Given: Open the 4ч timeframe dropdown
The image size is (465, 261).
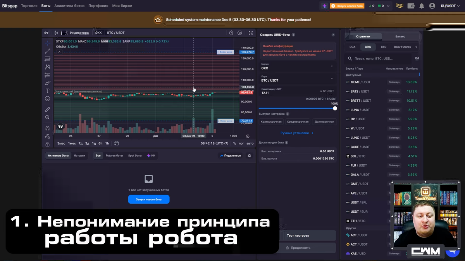Looking at the screenshot, I should [x=46, y=33].
